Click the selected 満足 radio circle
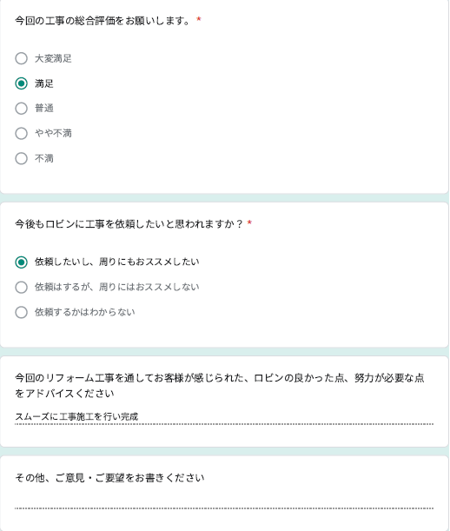Image resolution: width=450 pixels, height=531 pixels. point(22,83)
